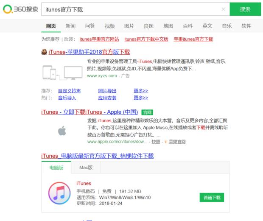This screenshot has width=263, height=221.
Task: Open suggestion itunes官方下载中文版
Action: pyautogui.click(x=146, y=39)
